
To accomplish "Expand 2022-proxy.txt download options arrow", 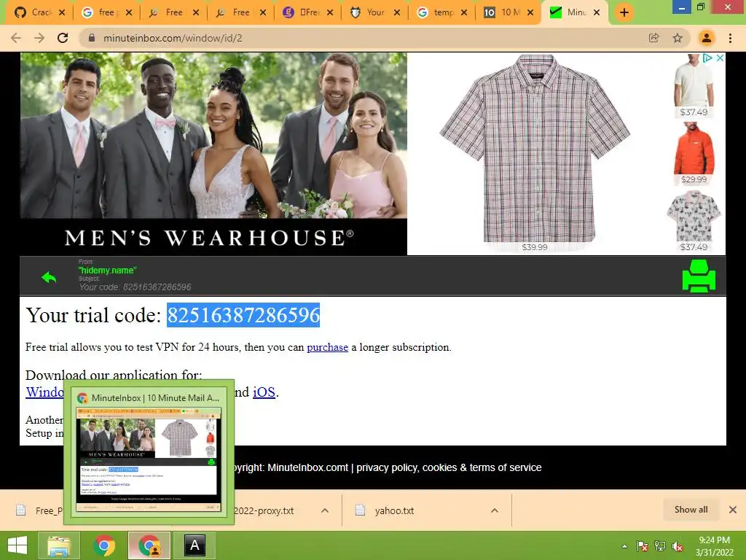I will (325, 510).
